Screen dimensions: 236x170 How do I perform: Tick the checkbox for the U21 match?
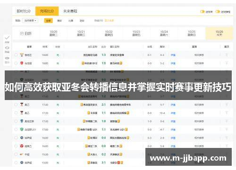16,130
